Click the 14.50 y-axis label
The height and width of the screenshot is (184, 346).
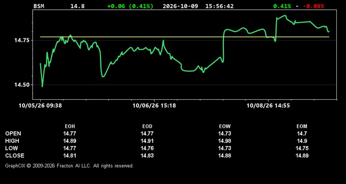click(x=22, y=85)
